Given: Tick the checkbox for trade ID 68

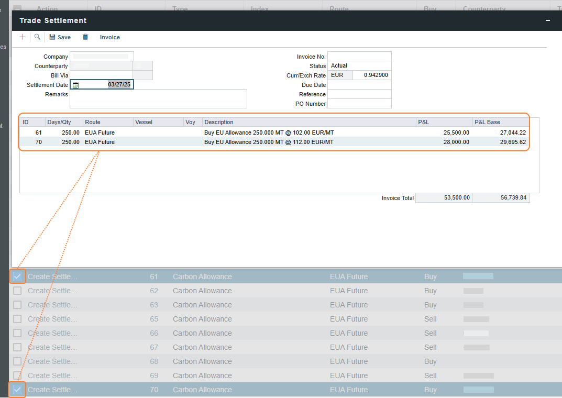Looking at the screenshot, I should [17, 361].
